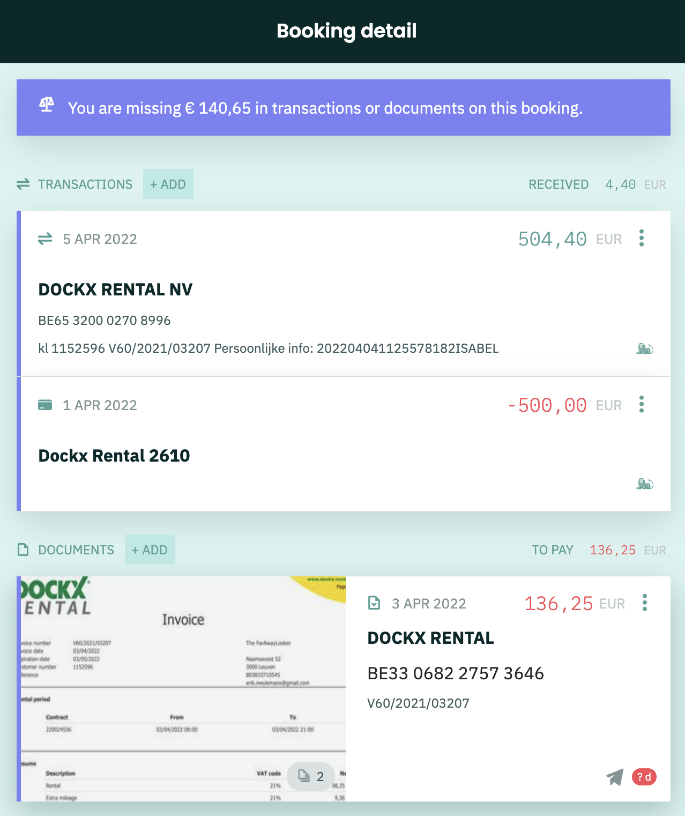Image resolution: width=685 pixels, height=816 pixels.
Task: Click the bank lion logo on DOCKX RENTAL NV row
Action: coord(645,349)
